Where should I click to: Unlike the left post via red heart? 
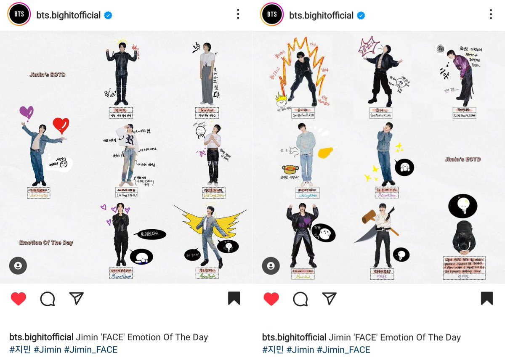[18, 299]
